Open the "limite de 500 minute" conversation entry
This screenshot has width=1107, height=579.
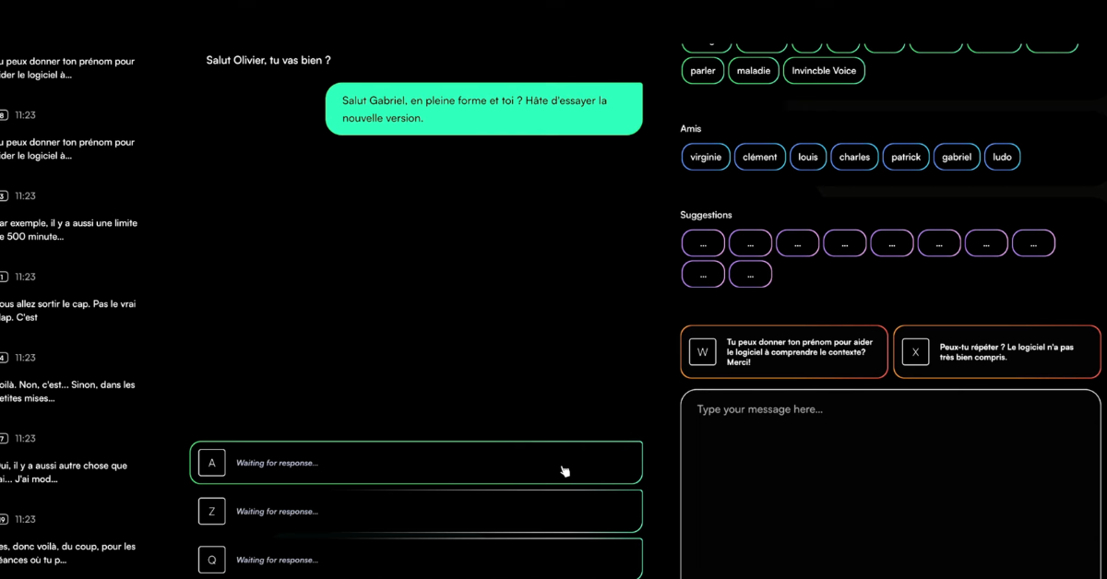68,230
